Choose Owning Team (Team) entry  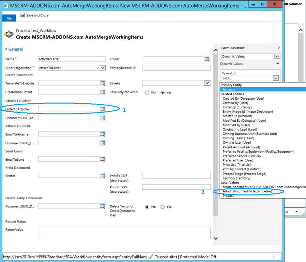pos(238,138)
